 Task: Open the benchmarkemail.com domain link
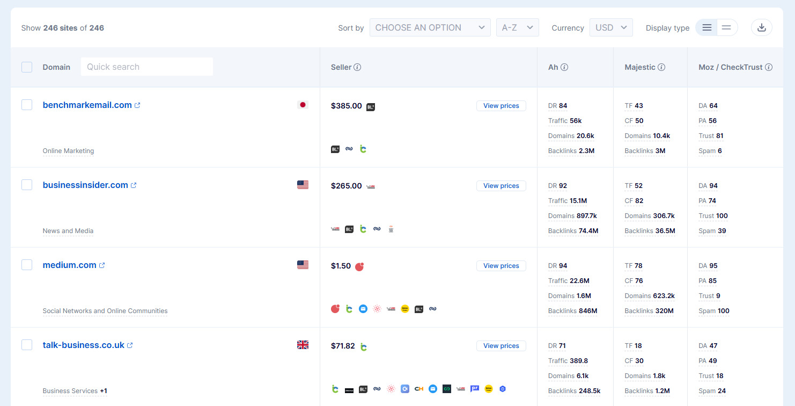(x=87, y=105)
